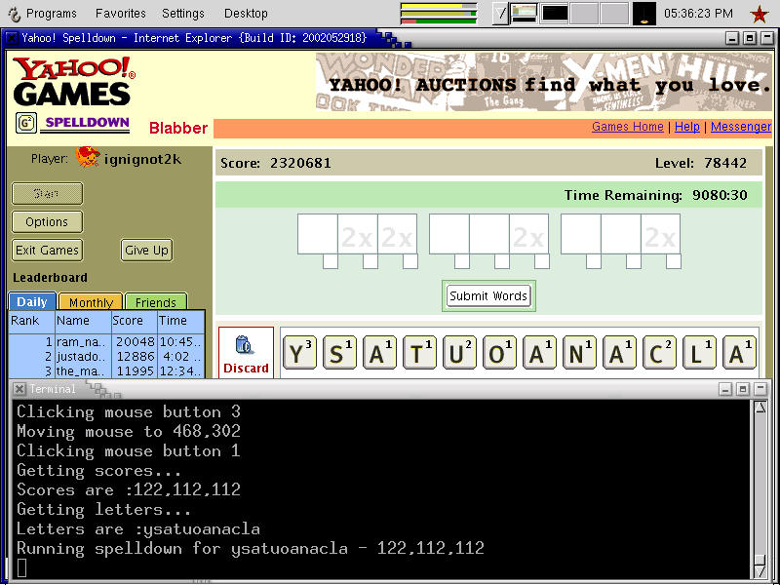The width and height of the screenshot is (780, 585).
Task: Click the player avatar icon next to ignignot2k
Action: coord(88,157)
